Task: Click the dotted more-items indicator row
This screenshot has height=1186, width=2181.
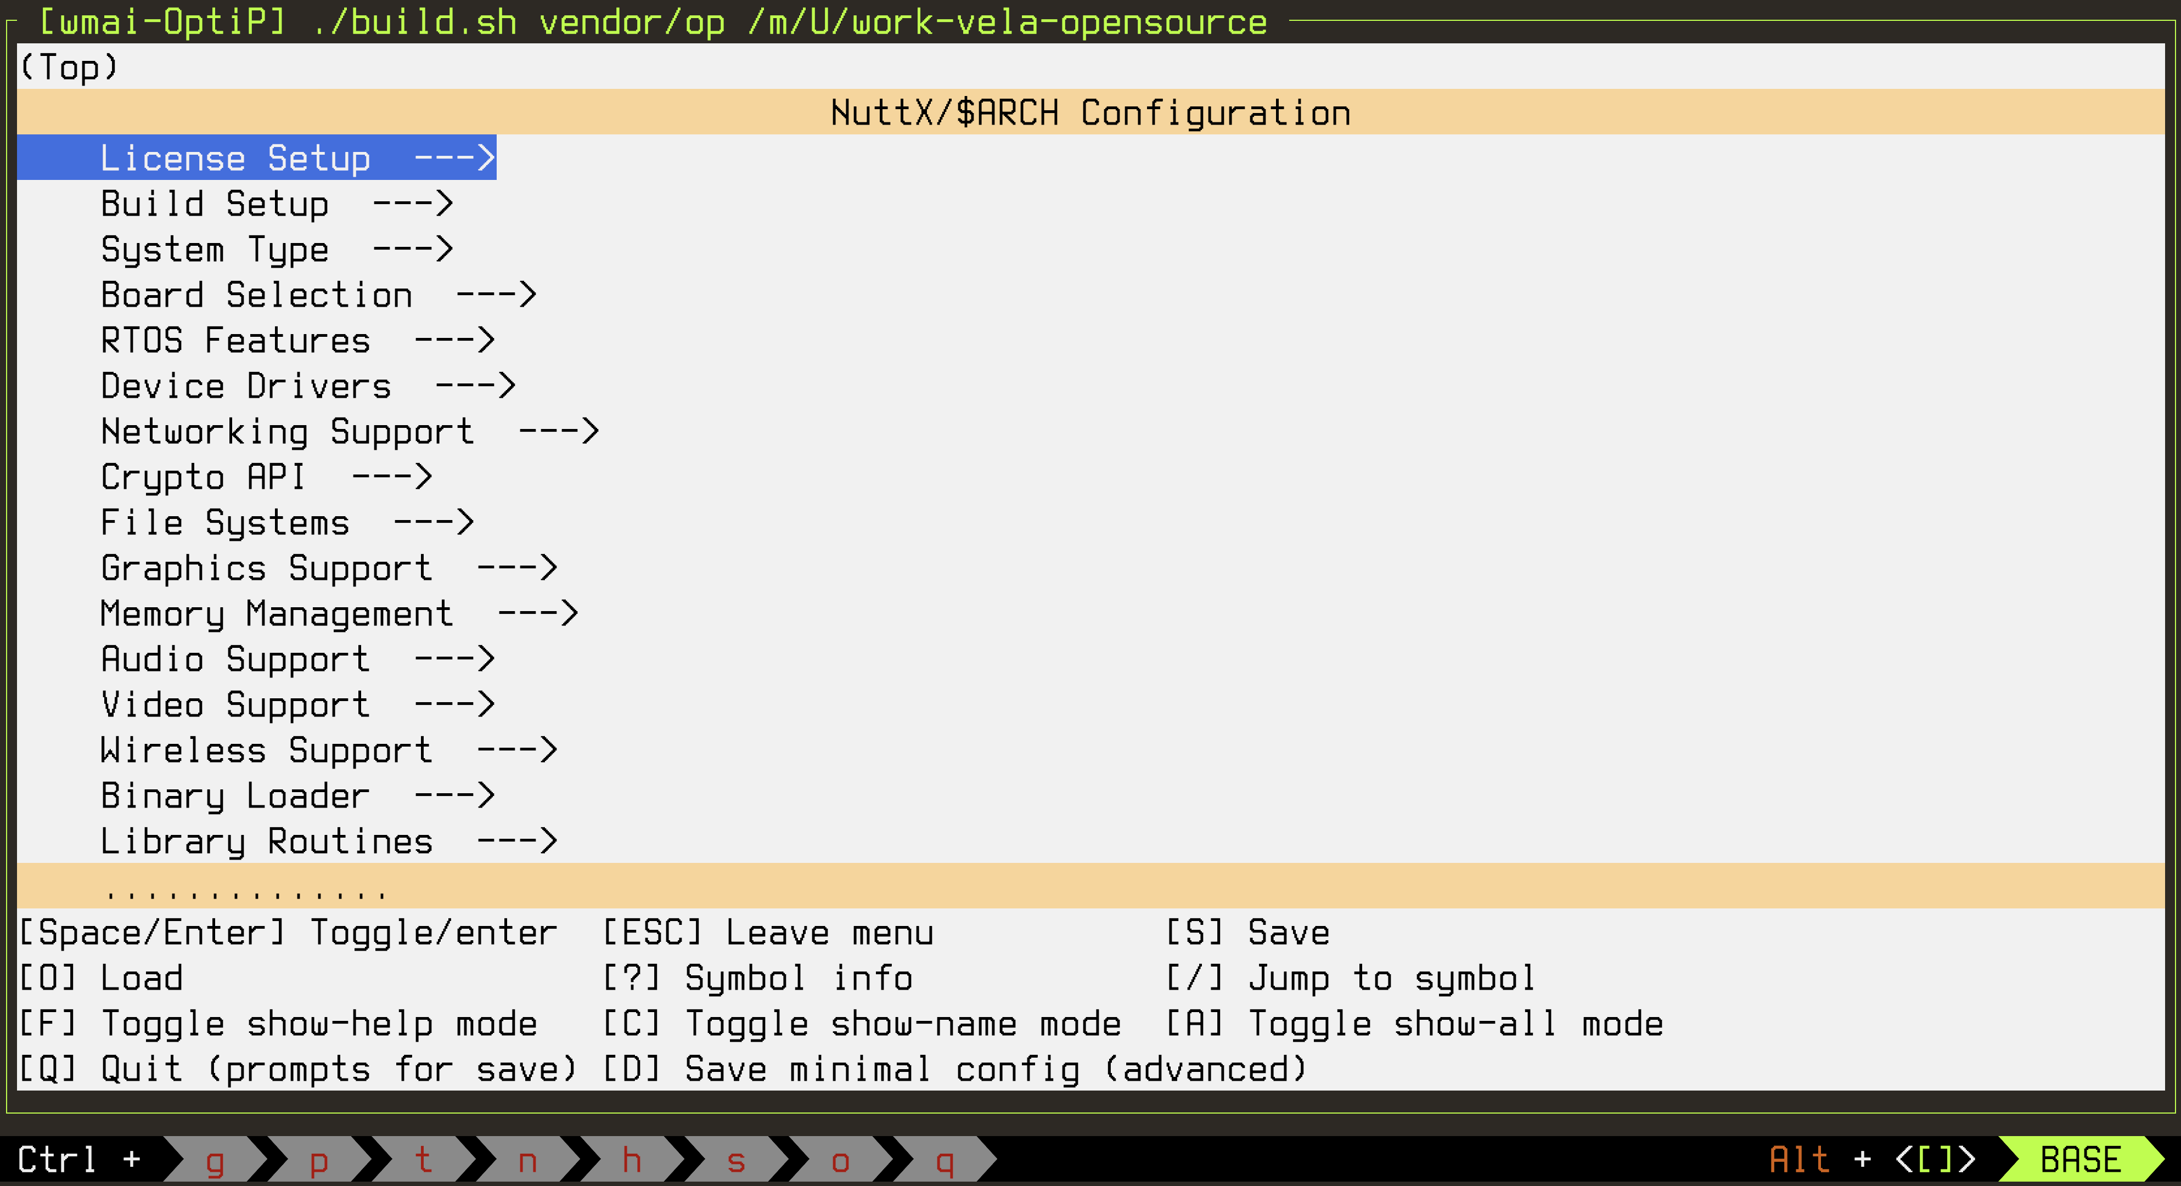Action: pos(1090,886)
